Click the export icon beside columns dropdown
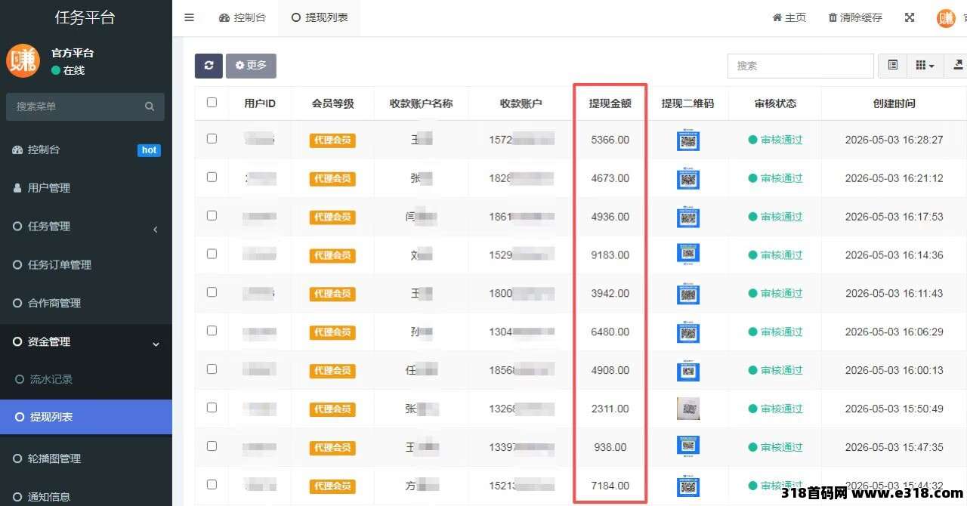This screenshot has width=967, height=506. (x=957, y=66)
